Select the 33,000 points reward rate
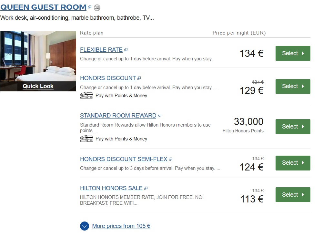The width and height of the screenshot is (333, 237). coord(293,127)
